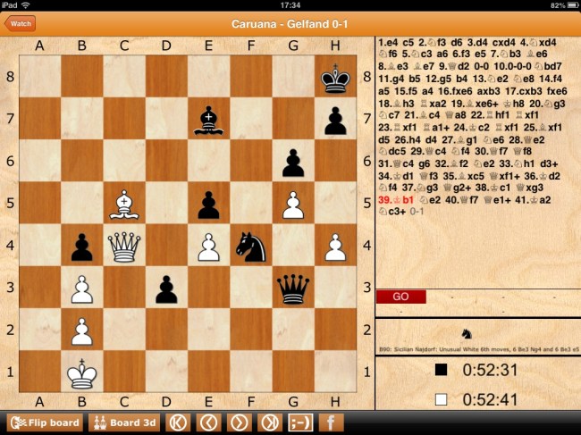Share game via Facebook icon
The image size is (581, 435).
pos(331,422)
